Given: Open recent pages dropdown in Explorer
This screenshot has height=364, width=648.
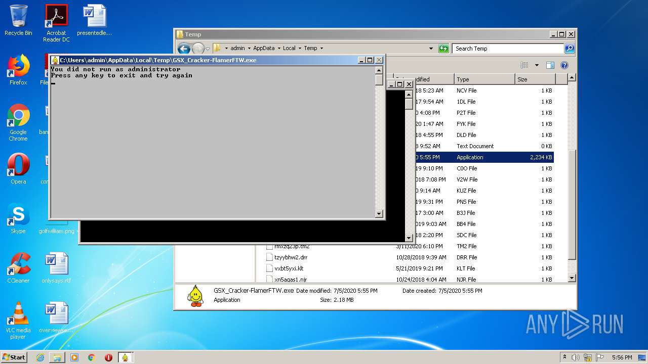Looking at the screenshot, I should coord(208,49).
